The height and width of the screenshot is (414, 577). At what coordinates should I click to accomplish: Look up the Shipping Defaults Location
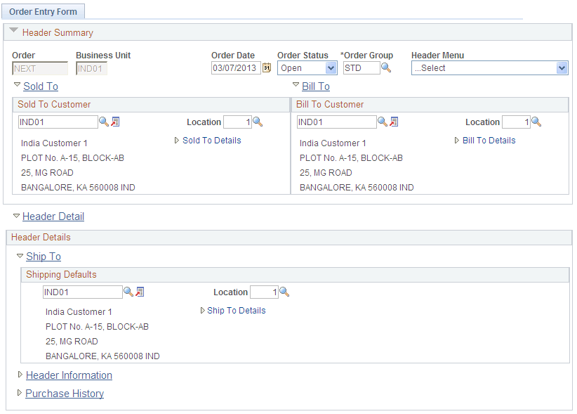pos(284,292)
